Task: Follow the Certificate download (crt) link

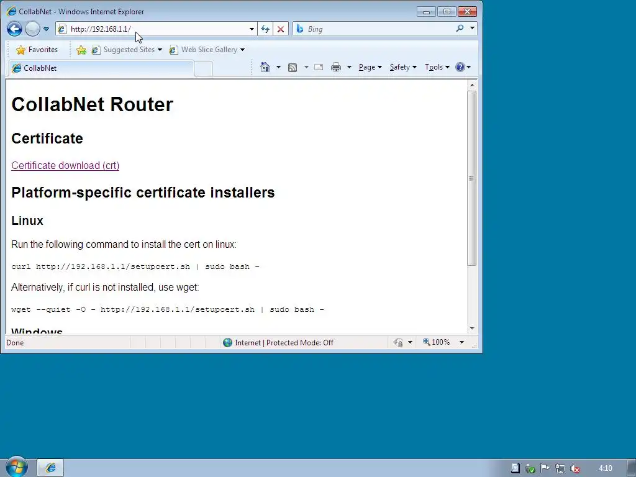Action: pyautogui.click(x=65, y=165)
